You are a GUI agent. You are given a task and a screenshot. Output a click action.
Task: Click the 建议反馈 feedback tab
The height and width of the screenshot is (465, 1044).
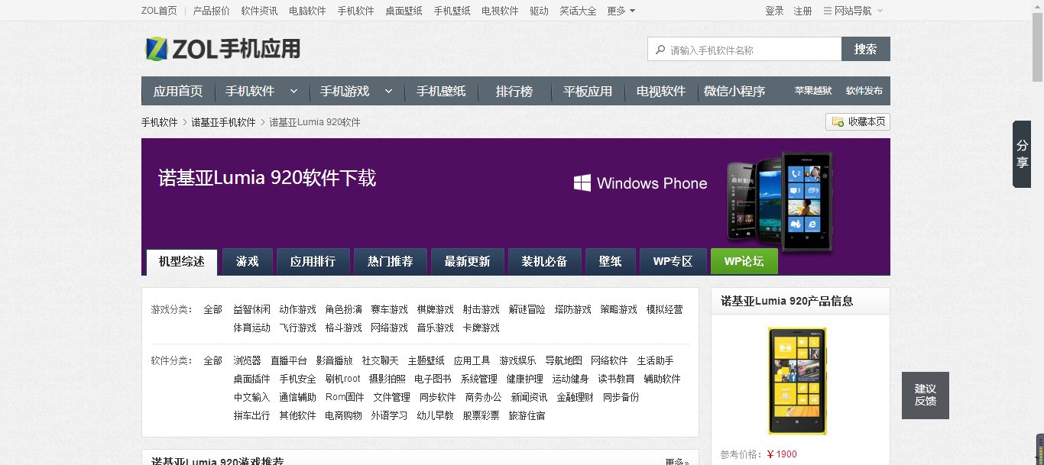point(925,395)
